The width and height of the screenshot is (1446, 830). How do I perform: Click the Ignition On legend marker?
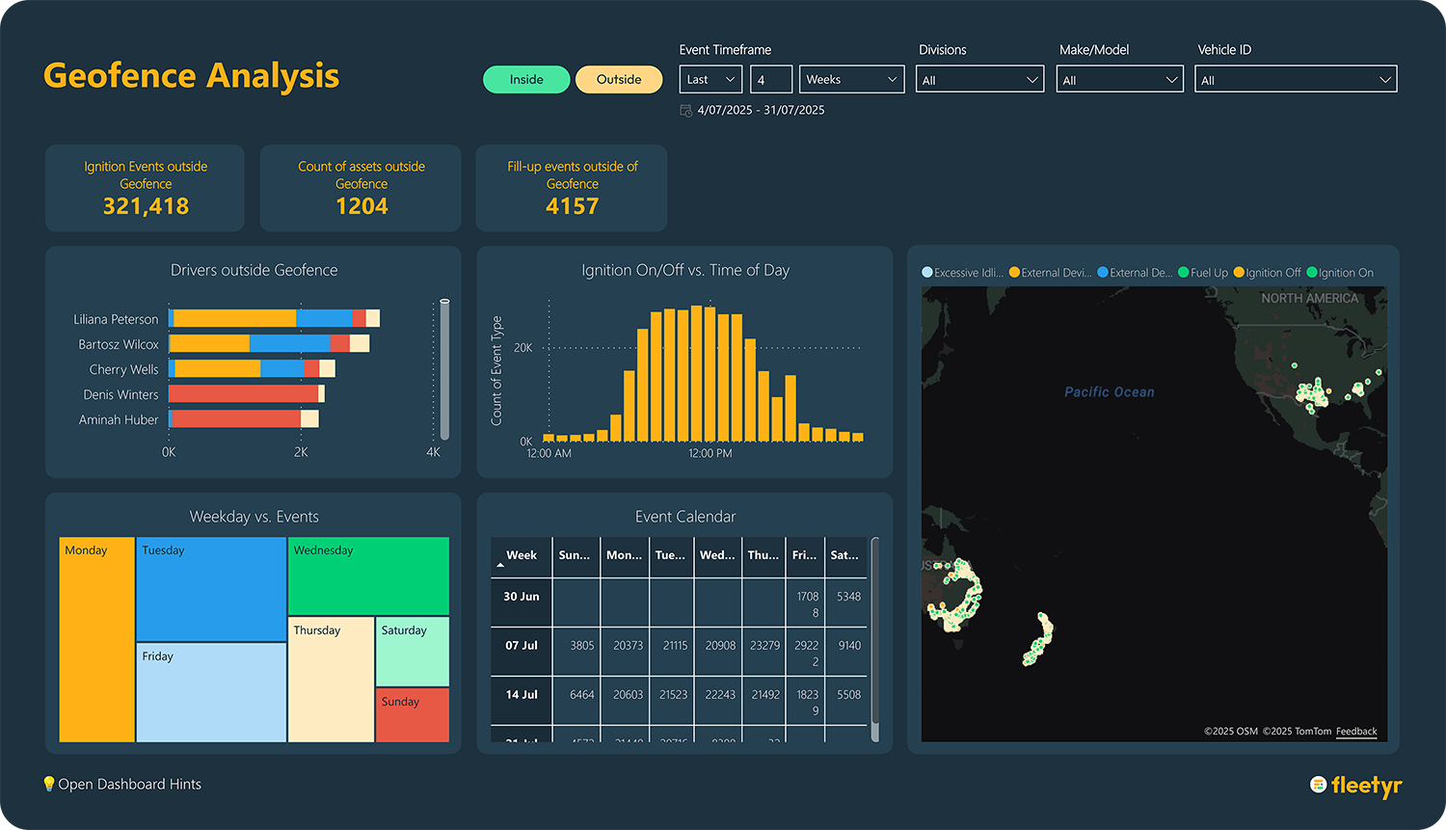pyautogui.click(x=1312, y=273)
